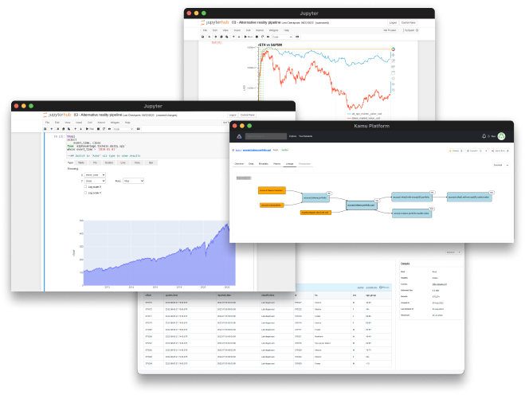
Task: Click the Bokeh logo icon beside the rETH chart
Action: pos(393,49)
